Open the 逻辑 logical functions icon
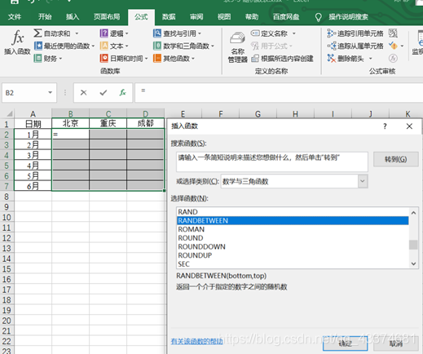 click(x=104, y=33)
